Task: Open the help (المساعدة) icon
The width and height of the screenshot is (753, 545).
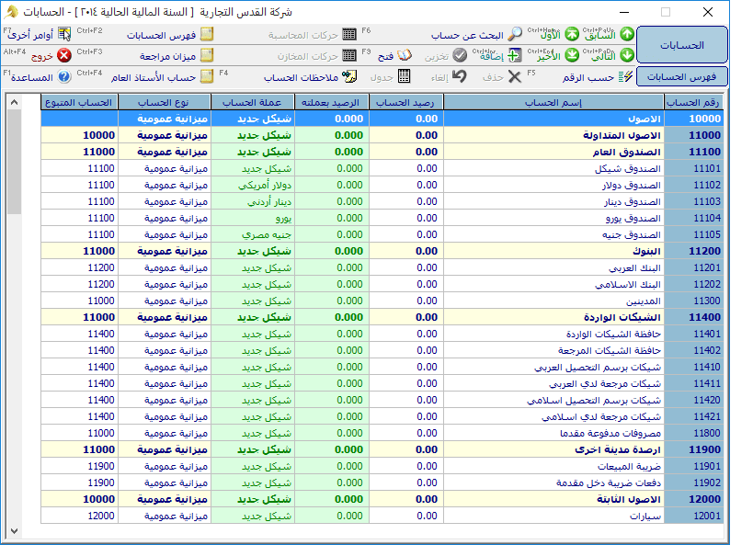Action: tap(64, 77)
